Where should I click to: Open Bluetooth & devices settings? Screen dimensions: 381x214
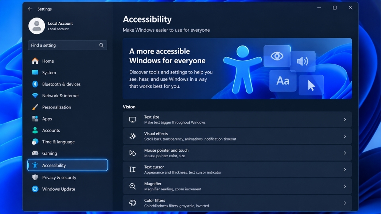point(67,84)
